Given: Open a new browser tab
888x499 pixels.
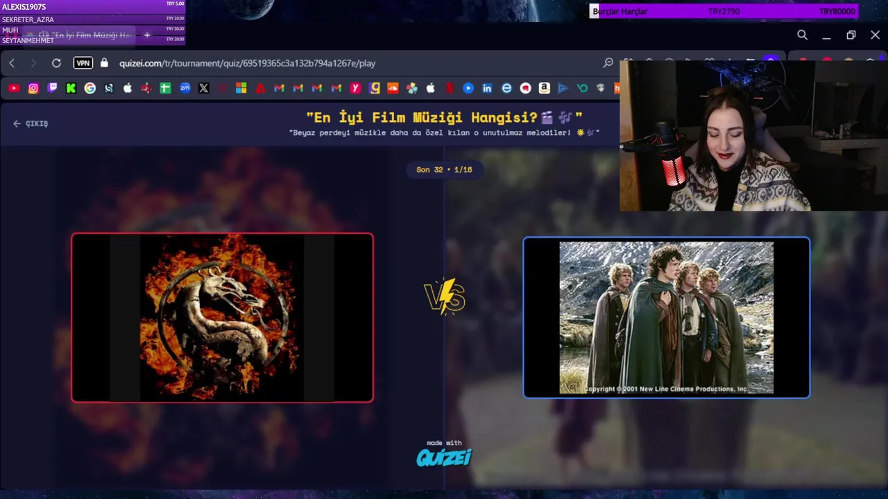Looking at the screenshot, I should click(146, 35).
